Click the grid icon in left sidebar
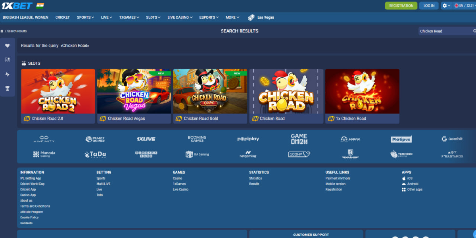This screenshot has height=238, width=476. click(x=7, y=60)
